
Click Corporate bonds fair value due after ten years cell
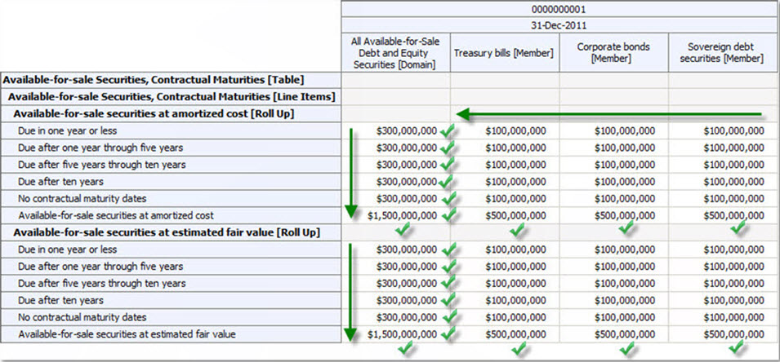[x=613, y=300]
